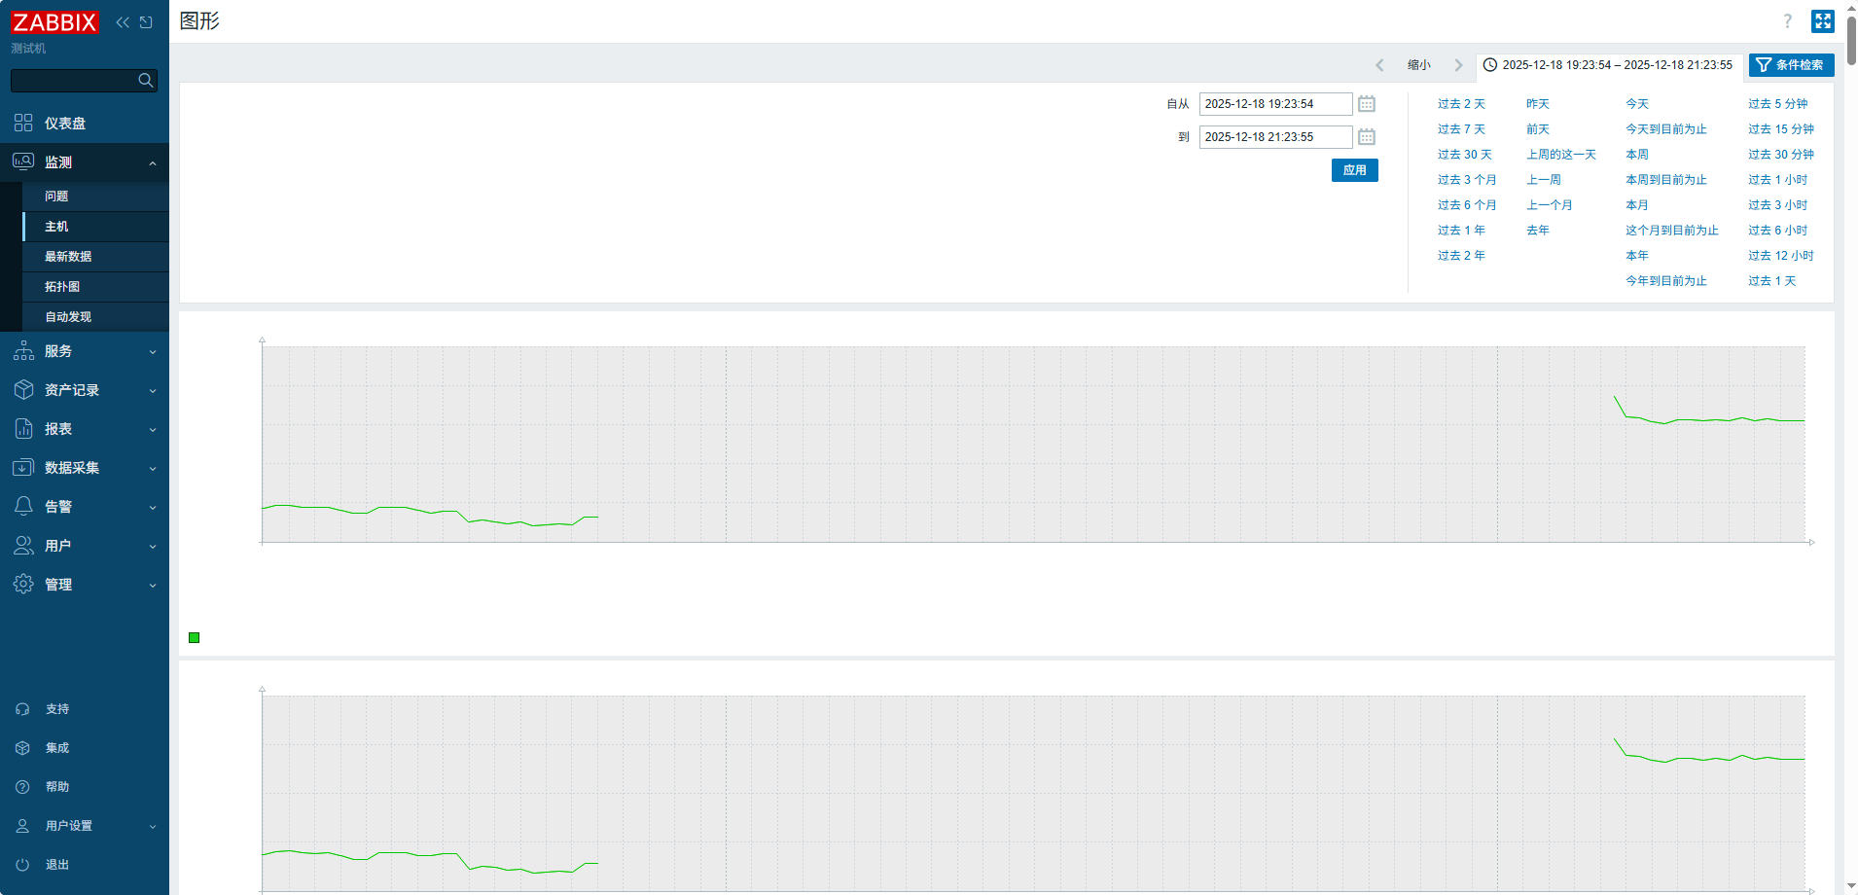This screenshot has height=895, width=1858.
Task: Click the green graph legend swatch
Action: coord(195,638)
